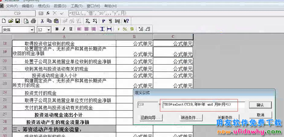Screen dimensions: 284x137
Task: Click the fx function icon
Action: tap(48, 13)
